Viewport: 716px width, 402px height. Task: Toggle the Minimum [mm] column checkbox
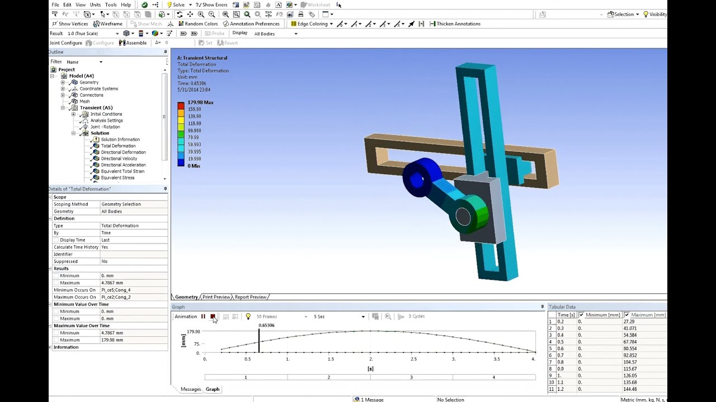[x=581, y=315]
